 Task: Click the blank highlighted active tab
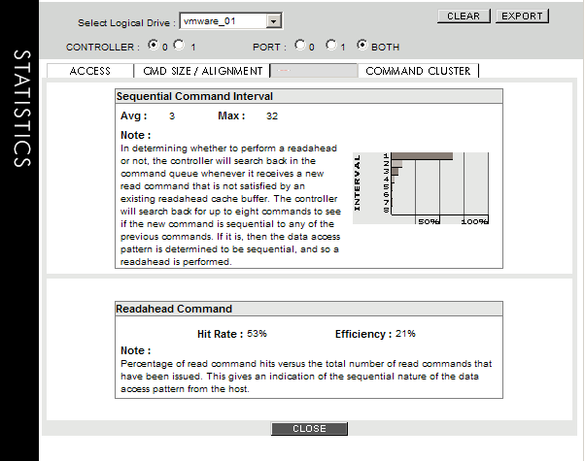pyautogui.click(x=313, y=71)
